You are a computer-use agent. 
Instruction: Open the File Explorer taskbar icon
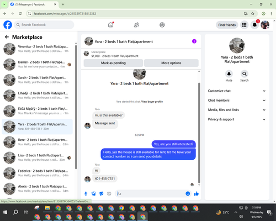click(47, 208)
